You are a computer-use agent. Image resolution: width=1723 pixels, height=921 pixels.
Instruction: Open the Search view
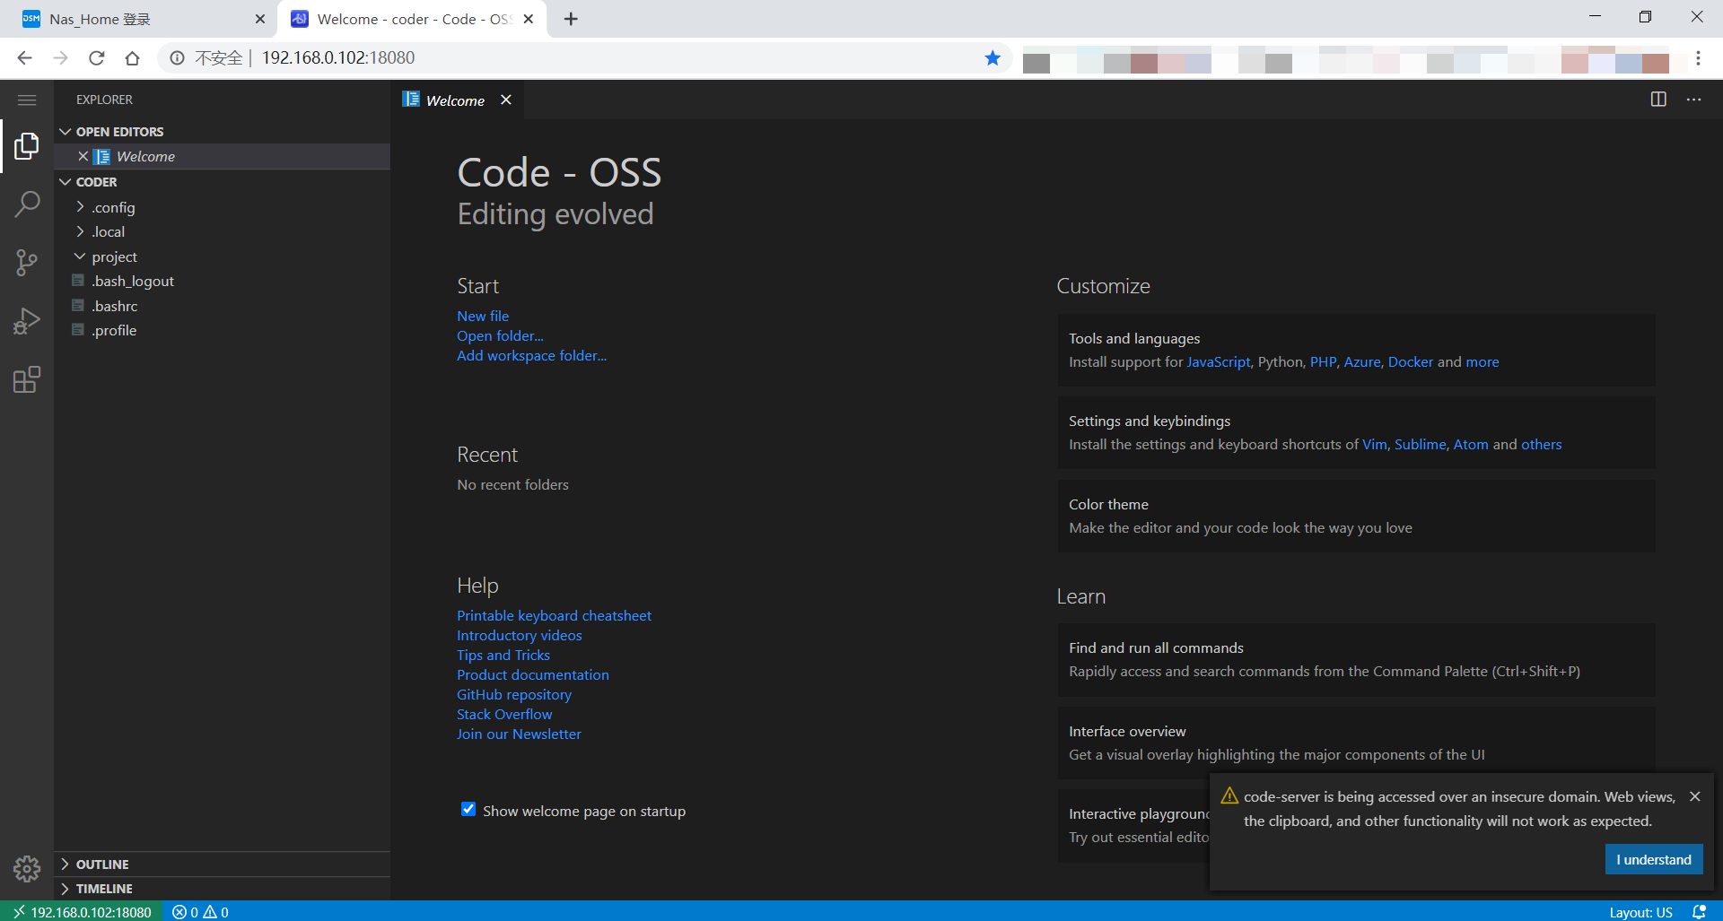point(27,204)
